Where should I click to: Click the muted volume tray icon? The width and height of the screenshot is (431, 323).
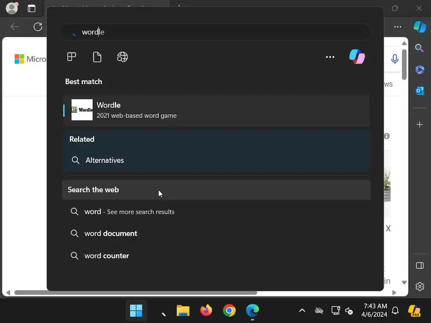pos(349,311)
